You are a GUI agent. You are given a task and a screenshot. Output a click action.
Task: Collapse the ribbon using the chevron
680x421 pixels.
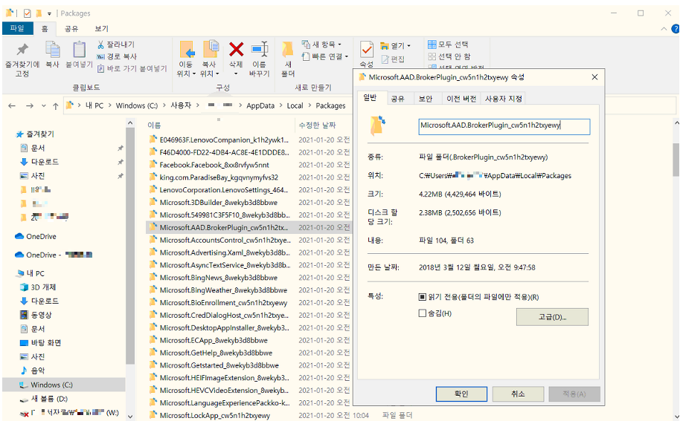664,29
